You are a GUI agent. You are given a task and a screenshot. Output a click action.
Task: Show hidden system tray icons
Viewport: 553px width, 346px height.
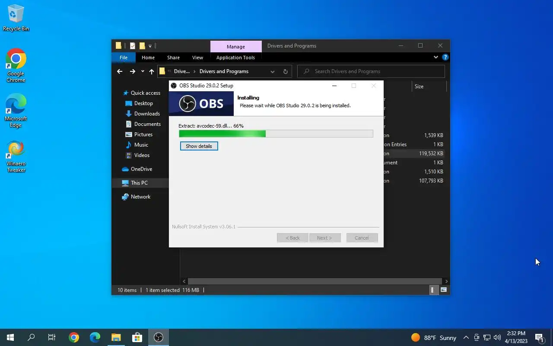tap(466, 337)
